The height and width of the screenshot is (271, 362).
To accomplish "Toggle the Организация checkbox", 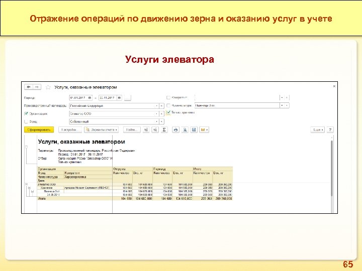I will 26,113.
